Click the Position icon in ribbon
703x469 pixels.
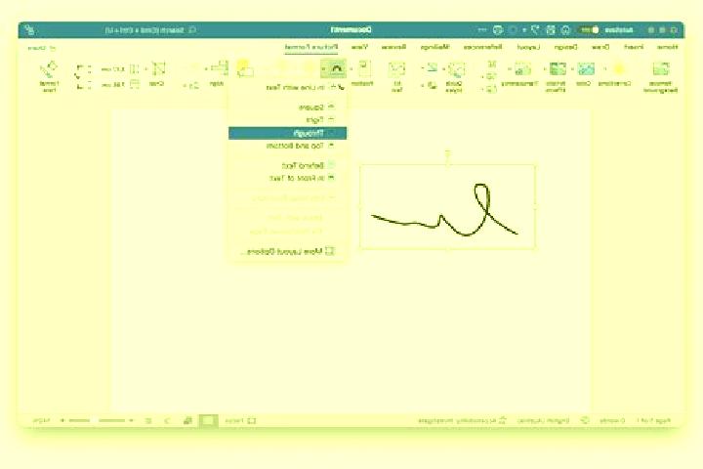[364, 68]
